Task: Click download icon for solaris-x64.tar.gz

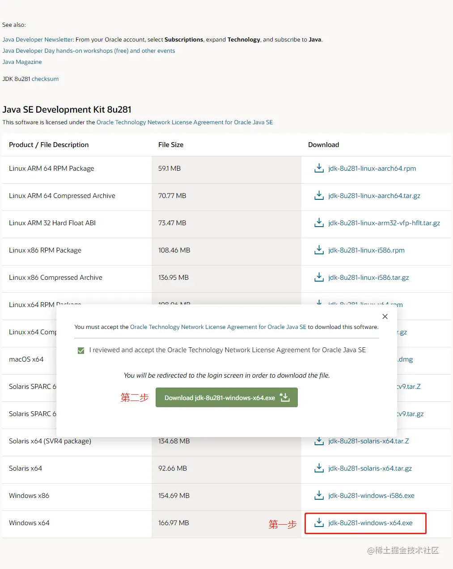Action: click(319, 468)
